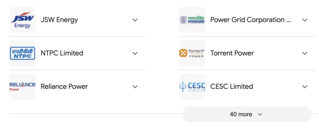Click the JSW Energy logo
Screen dimensions: 319x133
(22, 20)
